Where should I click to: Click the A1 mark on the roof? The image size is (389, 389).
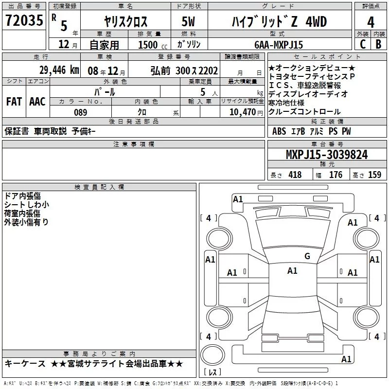[x=292, y=271]
